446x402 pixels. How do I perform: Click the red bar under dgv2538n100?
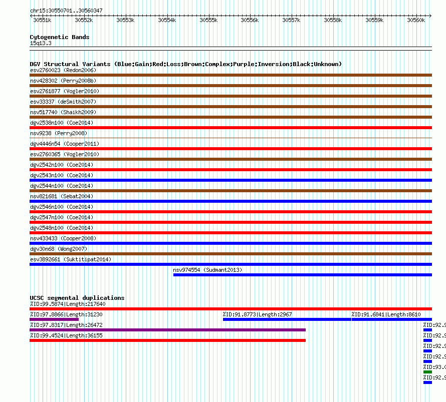(x=231, y=128)
